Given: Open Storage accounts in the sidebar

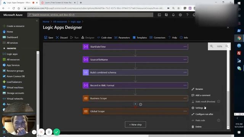Looking at the screenshot, I should (13, 93).
